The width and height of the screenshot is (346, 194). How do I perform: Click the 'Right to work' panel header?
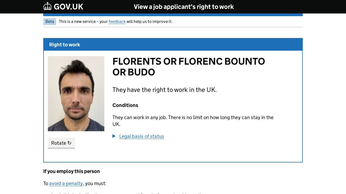click(65, 45)
